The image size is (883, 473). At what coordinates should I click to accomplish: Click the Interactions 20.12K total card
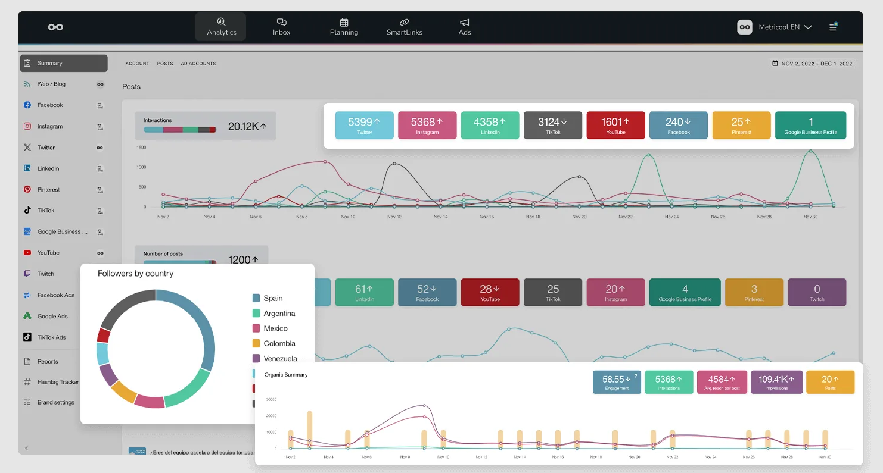[x=206, y=126]
